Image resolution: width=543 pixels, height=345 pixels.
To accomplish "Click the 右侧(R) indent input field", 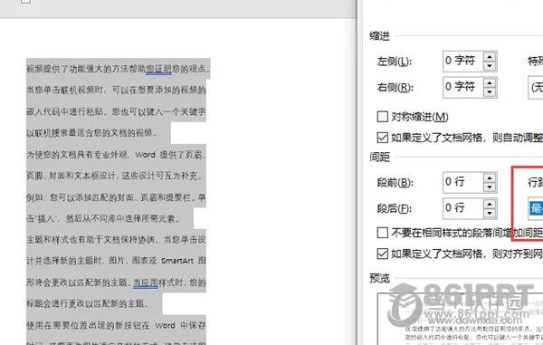I will (463, 87).
